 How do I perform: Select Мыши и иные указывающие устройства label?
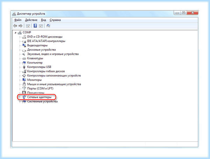54,84
